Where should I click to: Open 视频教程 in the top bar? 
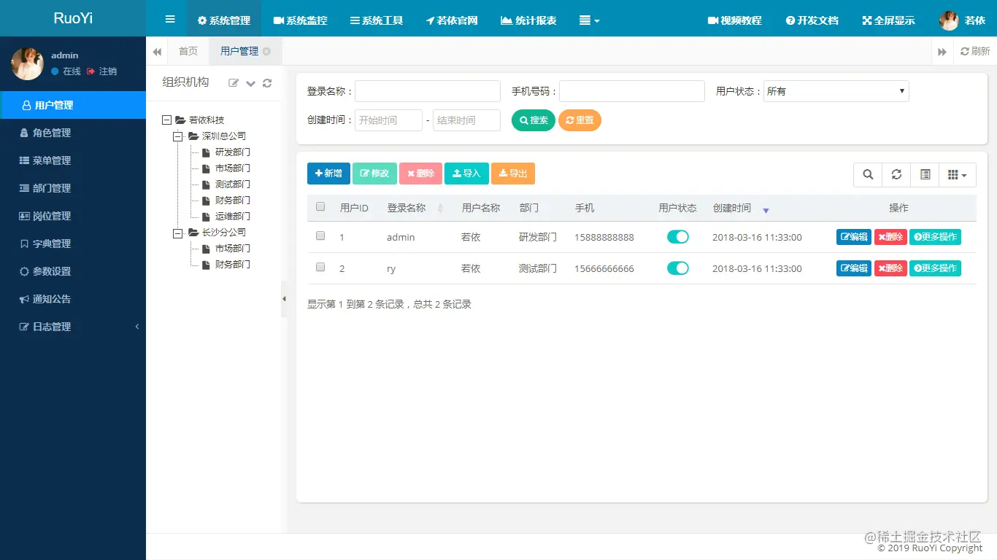click(x=734, y=20)
